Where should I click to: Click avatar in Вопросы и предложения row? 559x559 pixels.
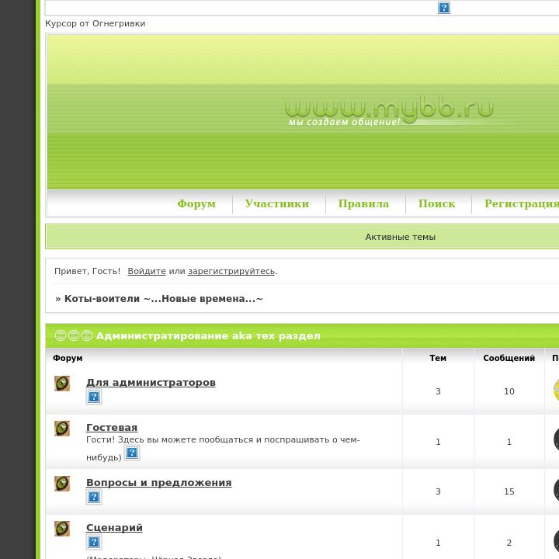pyautogui.click(x=556, y=490)
